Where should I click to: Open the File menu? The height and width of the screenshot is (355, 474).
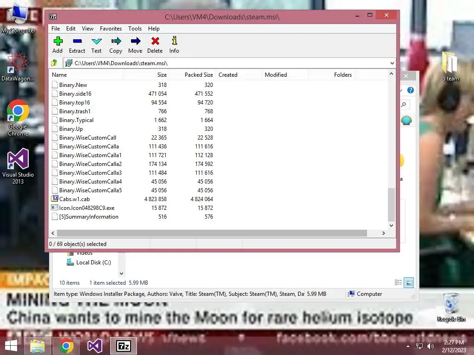tap(56, 28)
